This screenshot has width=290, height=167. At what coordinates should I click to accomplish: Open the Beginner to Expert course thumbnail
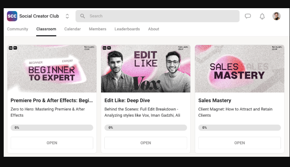(x=52, y=69)
